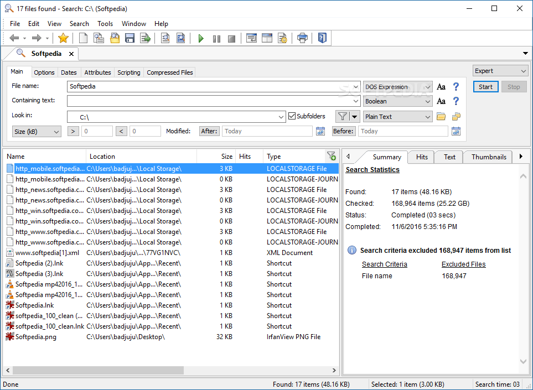Toggle the After date button
The height and width of the screenshot is (390, 533).
coord(209,131)
